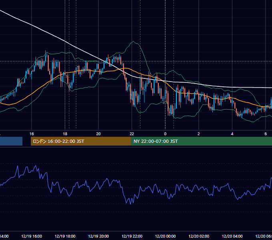
Task: Click the blue session bar before London
Action: (x=11, y=141)
